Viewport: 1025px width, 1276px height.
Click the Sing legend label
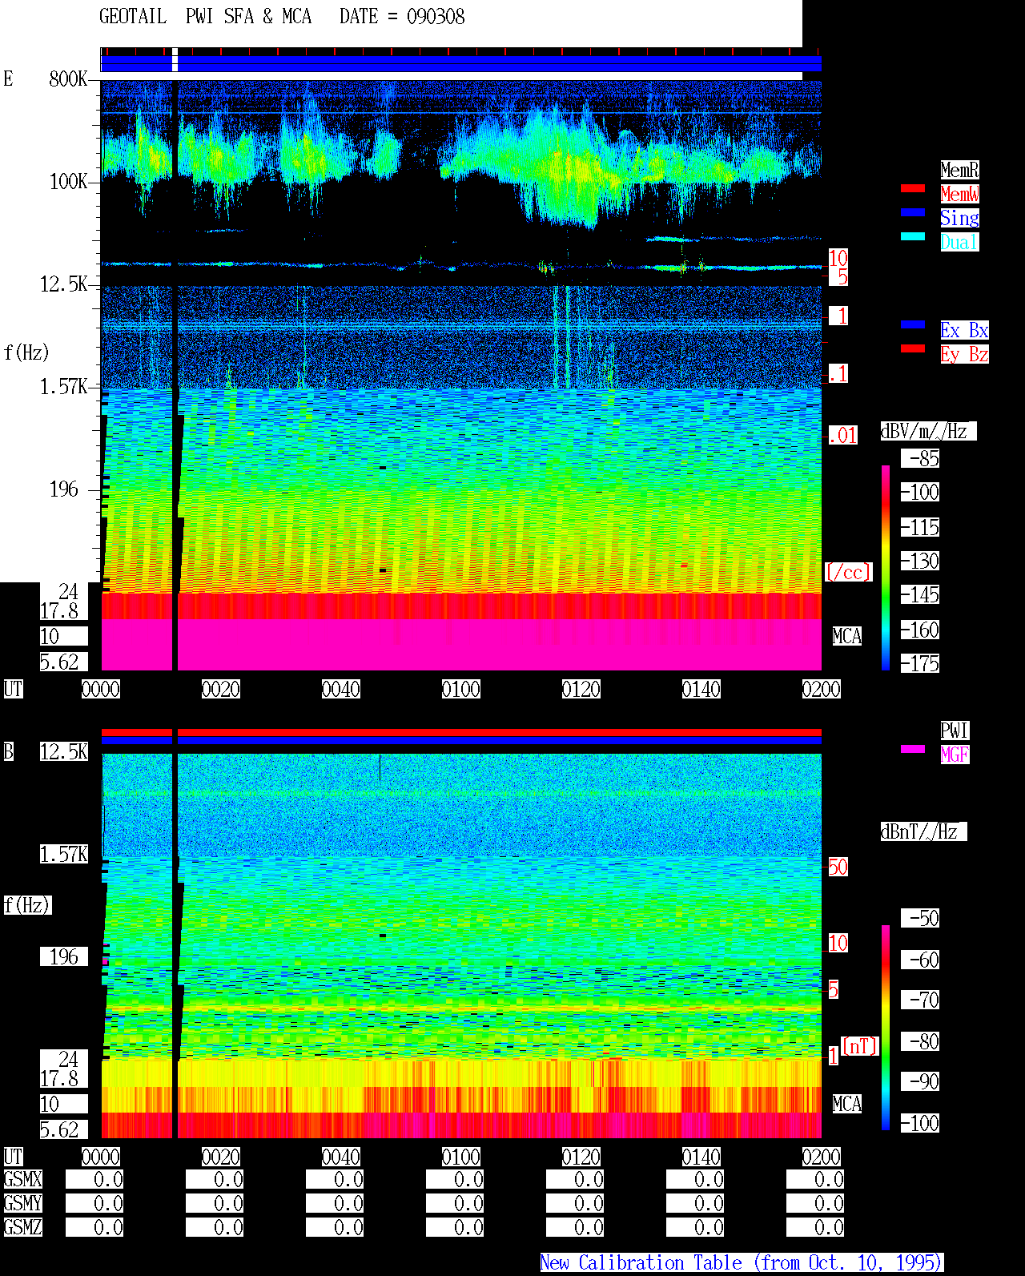959,218
